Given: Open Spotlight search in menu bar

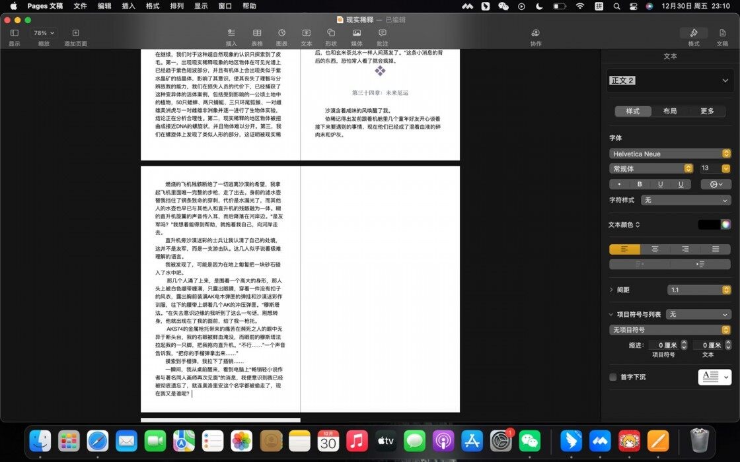Looking at the screenshot, I should click(x=616, y=6).
